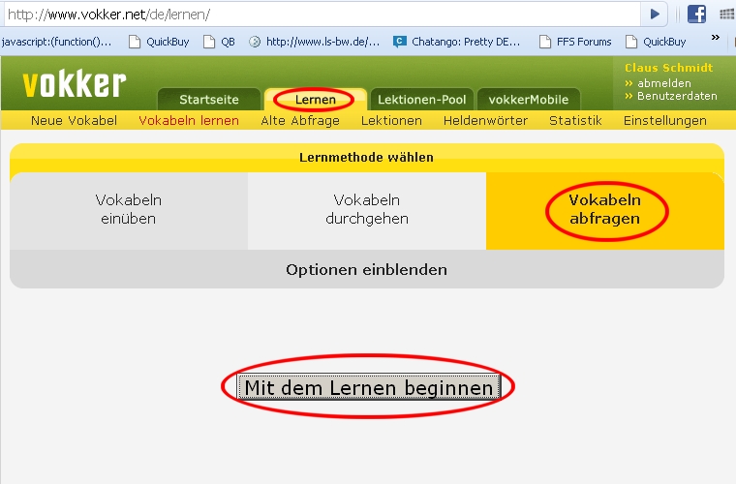Screen dimensions: 736x484
Task: Open the Facebook toolbar icon
Action: [x=696, y=15]
